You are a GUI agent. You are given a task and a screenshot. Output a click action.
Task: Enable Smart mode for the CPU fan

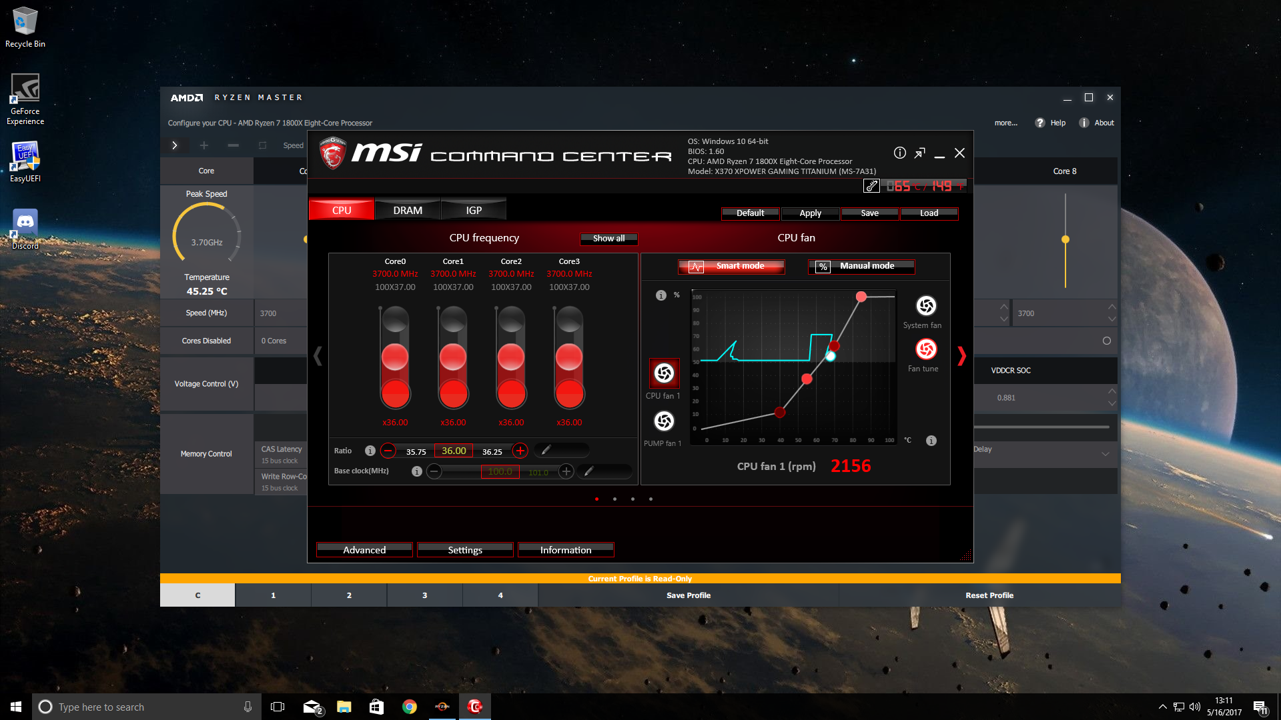731,266
